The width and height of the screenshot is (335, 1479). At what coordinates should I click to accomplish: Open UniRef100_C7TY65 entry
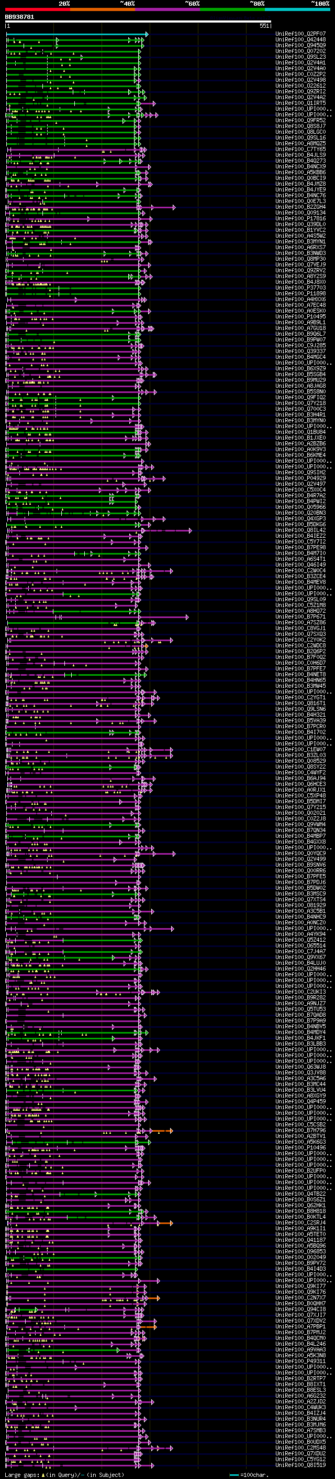click(x=300, y=150)
